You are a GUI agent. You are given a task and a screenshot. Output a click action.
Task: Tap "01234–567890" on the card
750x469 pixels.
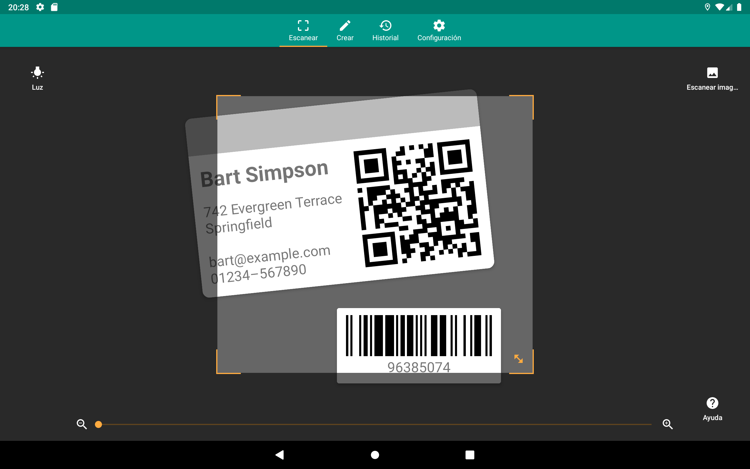258,274
